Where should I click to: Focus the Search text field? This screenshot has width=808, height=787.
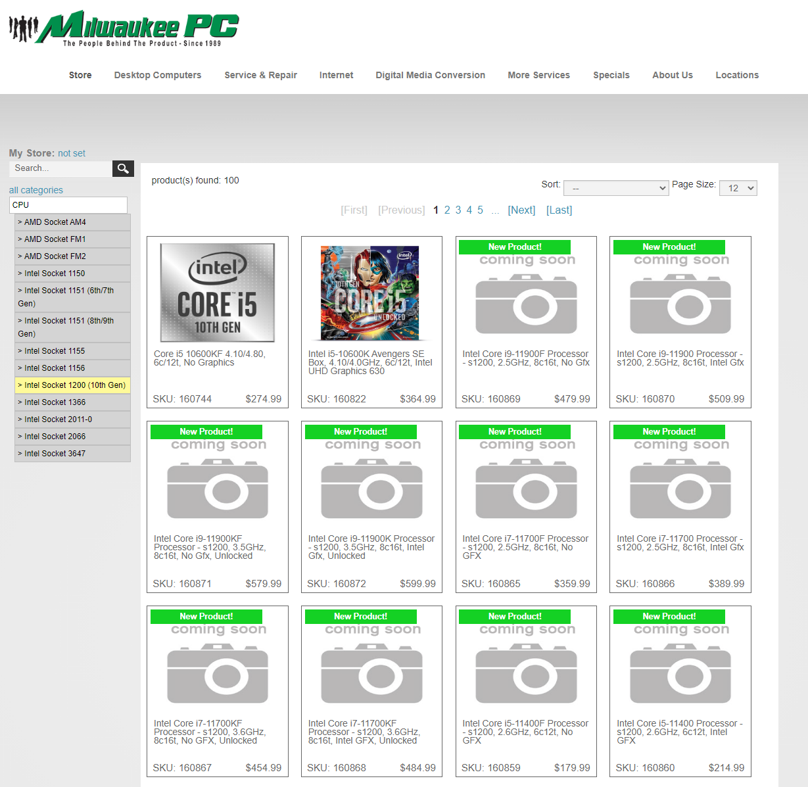tap(61, 168)
